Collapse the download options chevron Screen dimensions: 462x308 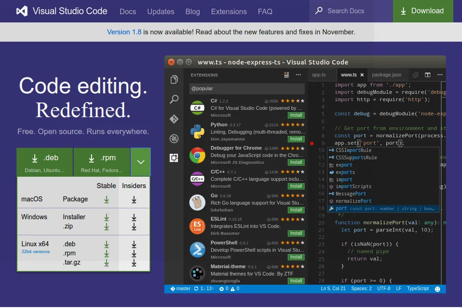pyautogui.click(x=140, y=162)
